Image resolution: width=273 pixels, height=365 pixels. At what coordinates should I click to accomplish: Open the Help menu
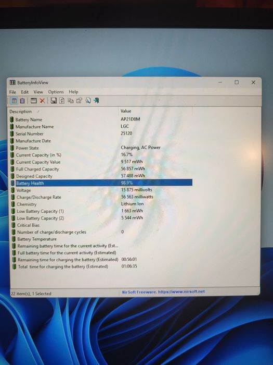74,92
